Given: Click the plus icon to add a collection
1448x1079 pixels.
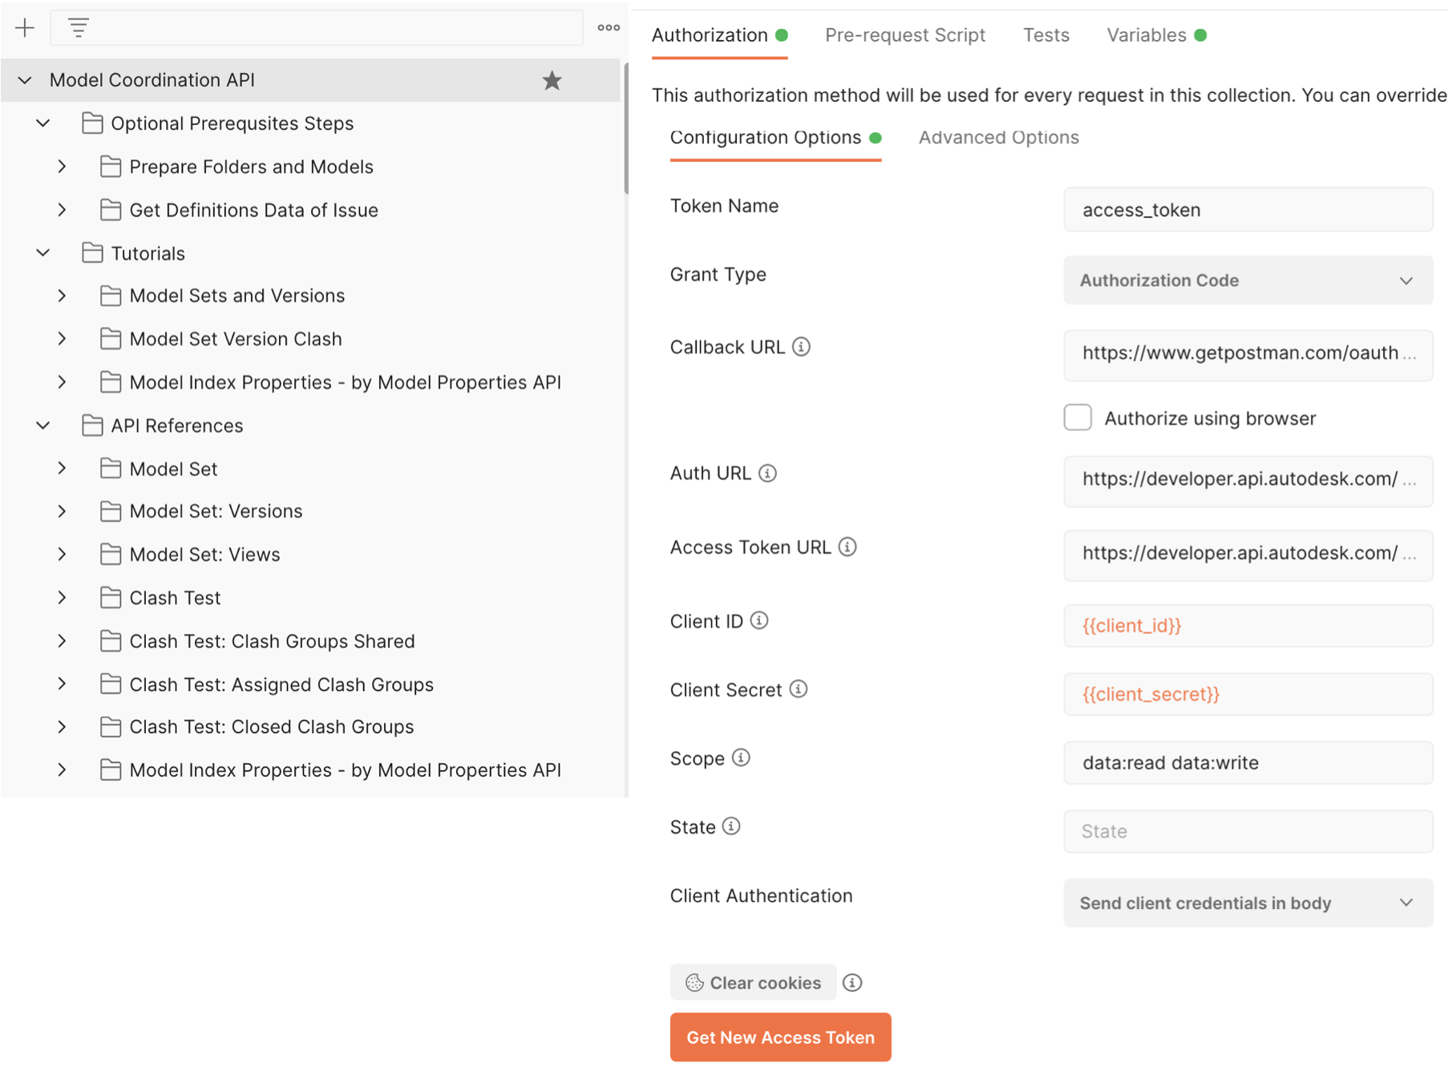Looking at the screenshot, I should [25, 28].
